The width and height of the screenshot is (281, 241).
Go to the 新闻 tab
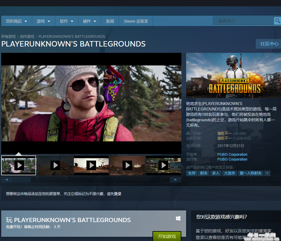click(x=110, y=21)
